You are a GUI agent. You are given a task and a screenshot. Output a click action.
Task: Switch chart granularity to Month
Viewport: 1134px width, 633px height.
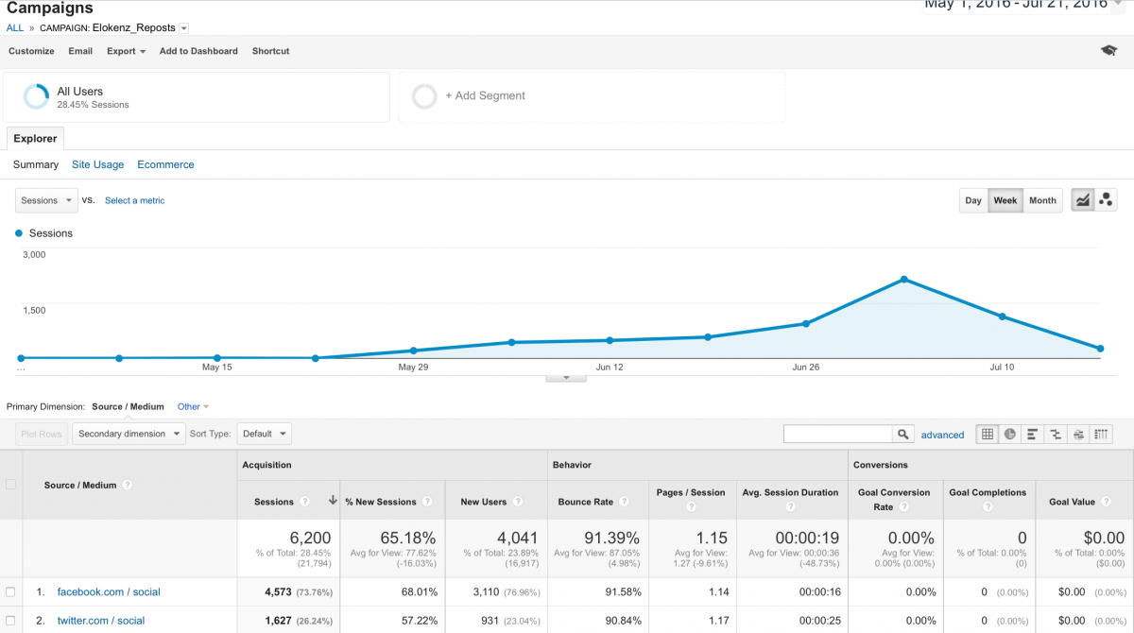click(1042, 200)
